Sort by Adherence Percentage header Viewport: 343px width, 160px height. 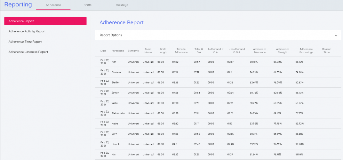[x=306, y=51]
